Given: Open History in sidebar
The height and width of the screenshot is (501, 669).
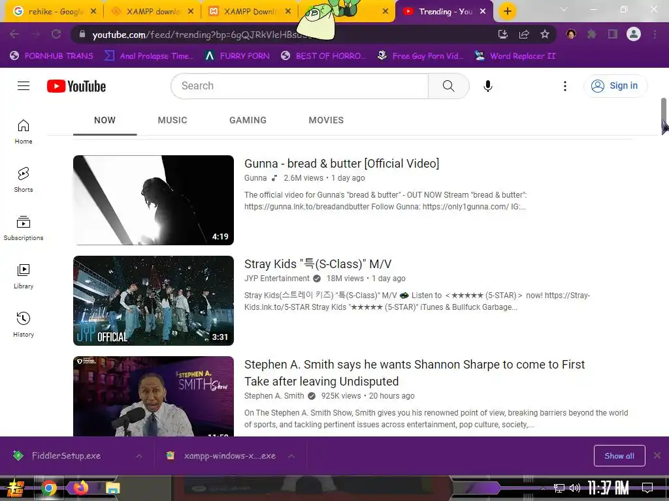Looking at the screenshot, I should pyautogui.click(x=24, y=325).
